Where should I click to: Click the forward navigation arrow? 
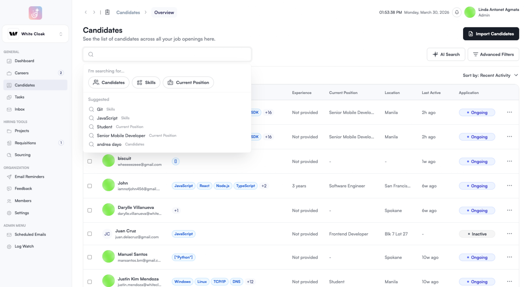[x=94, y=13]
